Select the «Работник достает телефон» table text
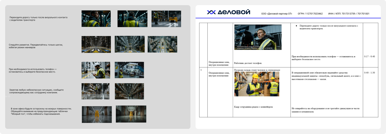The width and height of the screenshot is (386, 134). coord(248,63)
